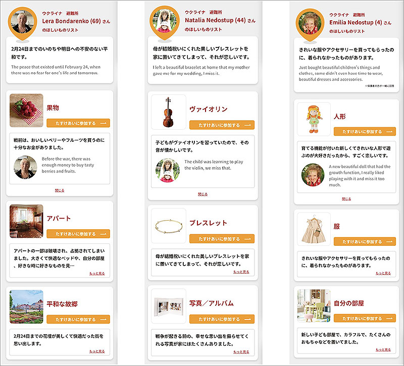Open the bracelet item image
The height and width of the screenshot is (366, 404).
(x=169, y=226)
